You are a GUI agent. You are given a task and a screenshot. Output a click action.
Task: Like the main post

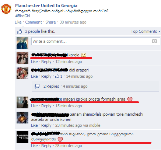[x=18, y=22]
